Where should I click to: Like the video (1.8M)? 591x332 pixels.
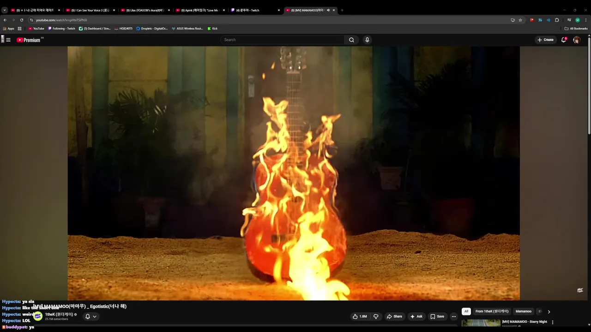360,316
